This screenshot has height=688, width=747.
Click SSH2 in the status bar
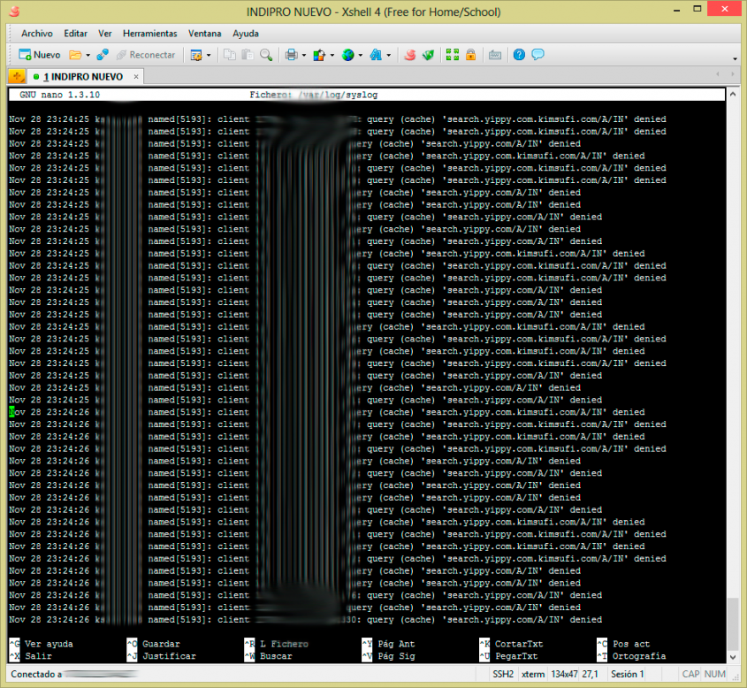pyautogui.click(x=503, y=674)
